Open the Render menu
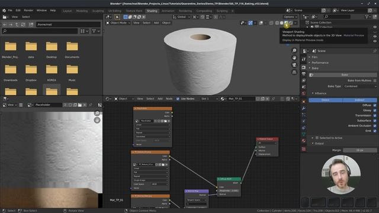The image size is (379, 213). tap(28, 11)
